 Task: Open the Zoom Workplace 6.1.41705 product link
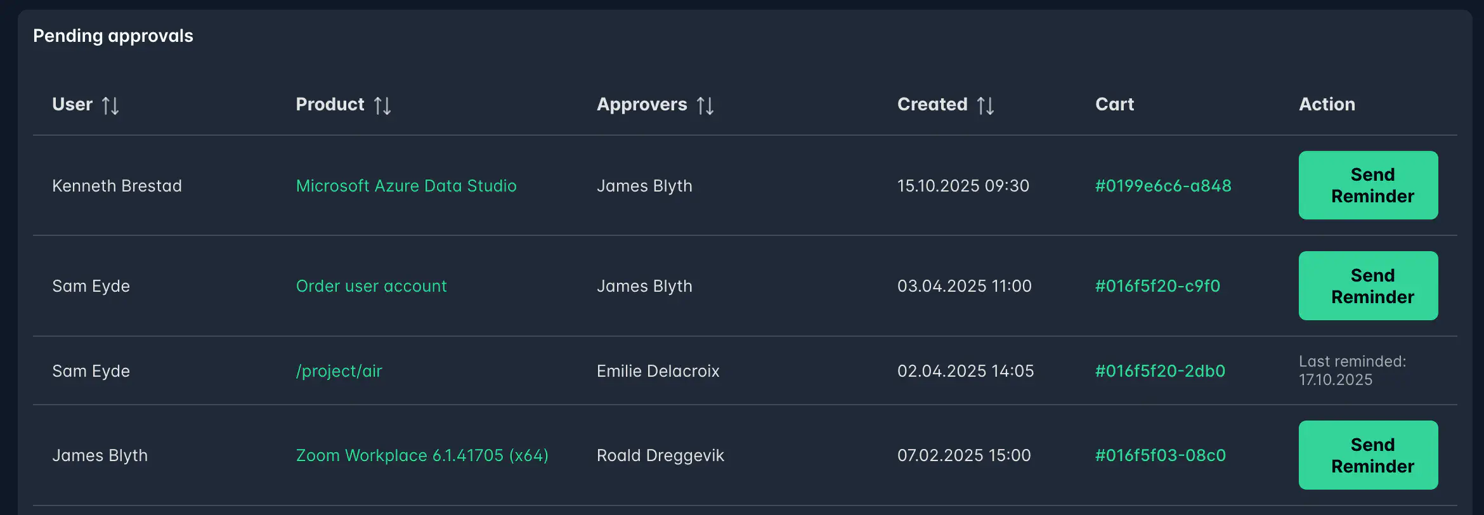pyautogui.click(x=422, y=455)
